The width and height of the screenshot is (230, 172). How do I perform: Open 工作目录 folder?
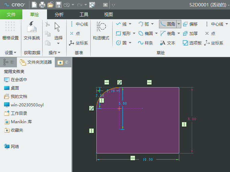pyautogui.click(x=16, y=113)
